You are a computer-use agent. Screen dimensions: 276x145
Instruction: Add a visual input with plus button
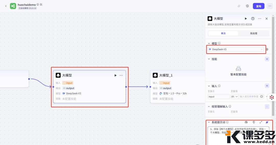267,107
